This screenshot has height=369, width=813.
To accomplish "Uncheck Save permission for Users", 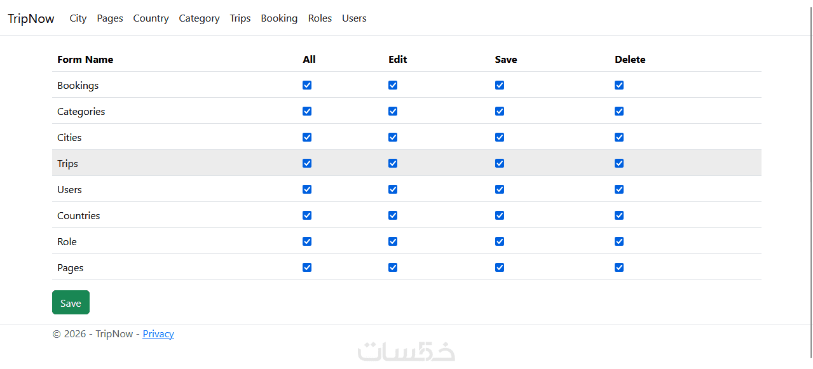I will 500,189.
